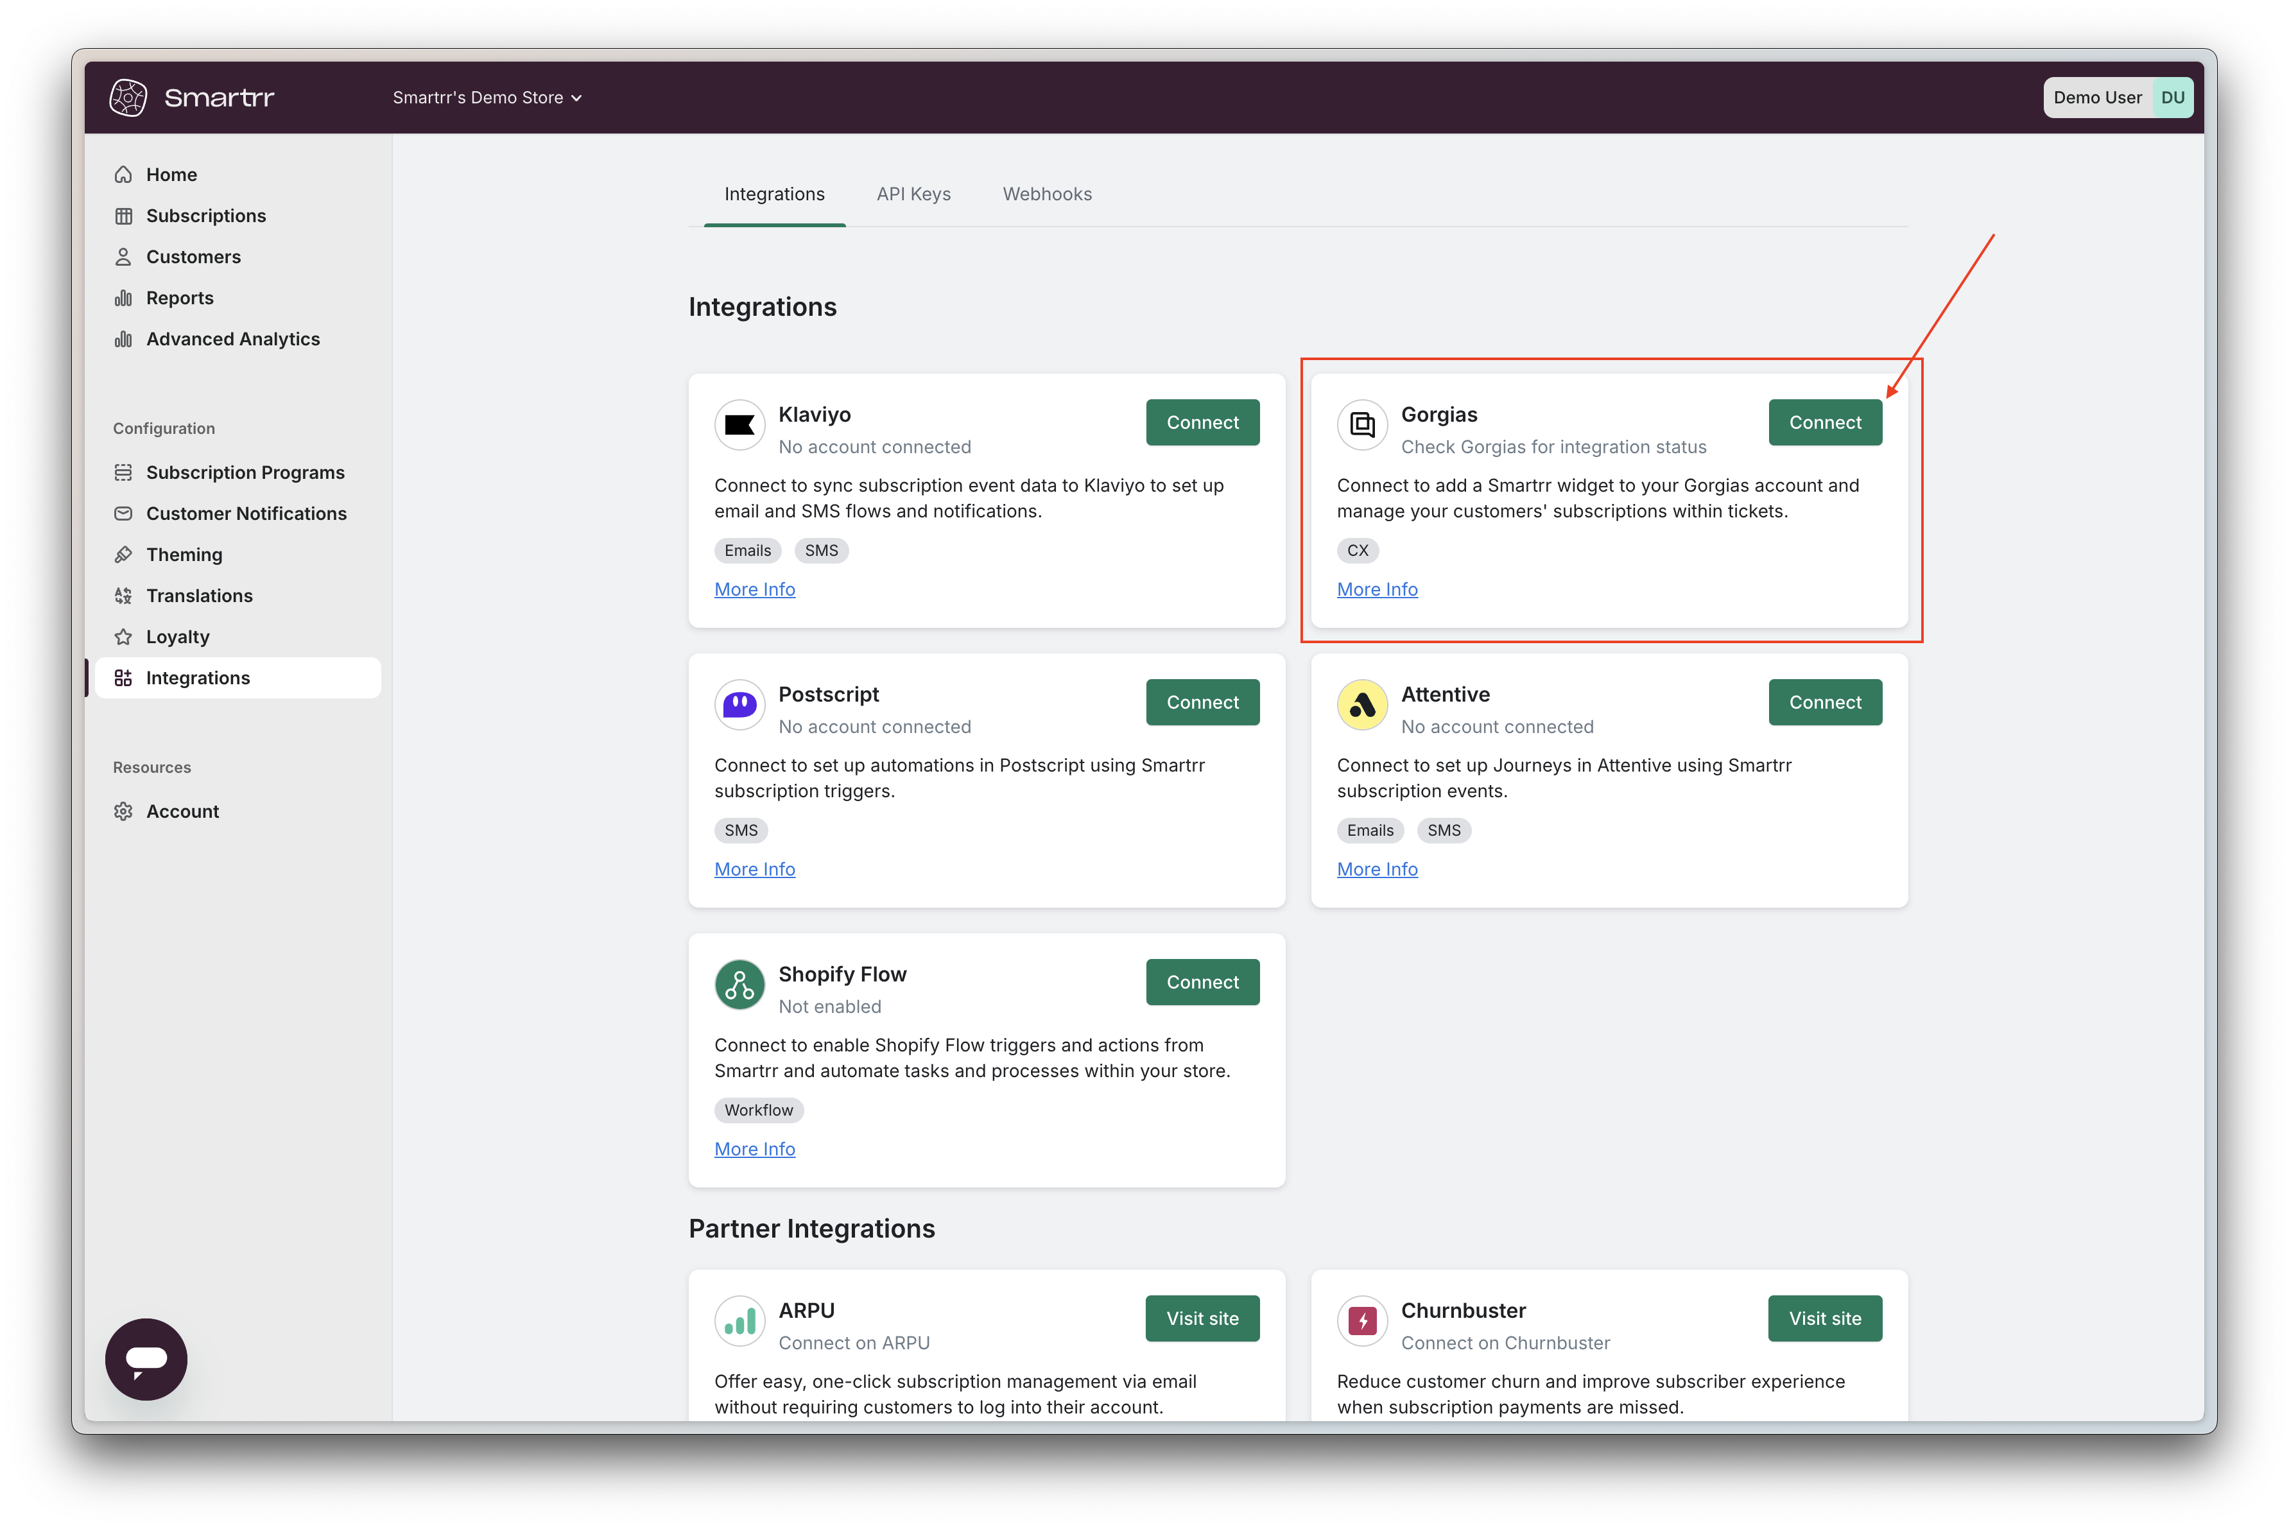
Task: Go to Subscription Programs in sidebar
Action: pos(245,472)
